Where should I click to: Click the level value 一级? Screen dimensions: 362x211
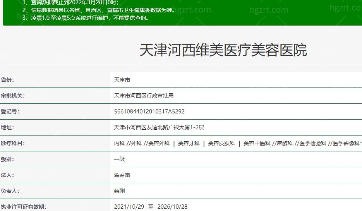119,159
